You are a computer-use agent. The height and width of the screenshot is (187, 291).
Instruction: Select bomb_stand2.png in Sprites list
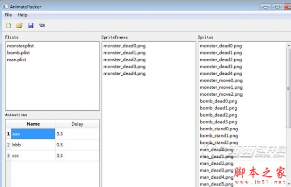coord(219,143)
